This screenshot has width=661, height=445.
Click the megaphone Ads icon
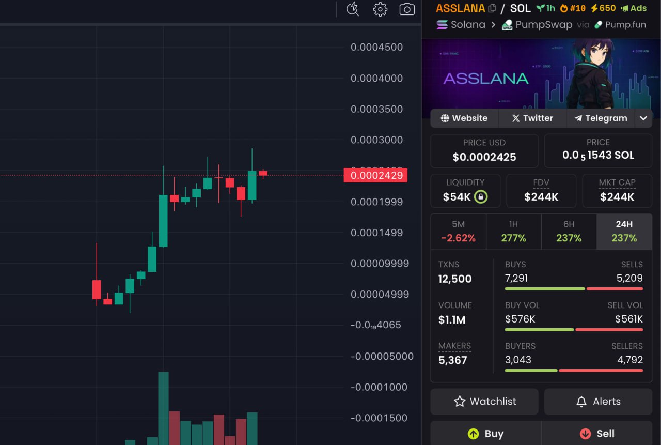(x=624, y=8)
